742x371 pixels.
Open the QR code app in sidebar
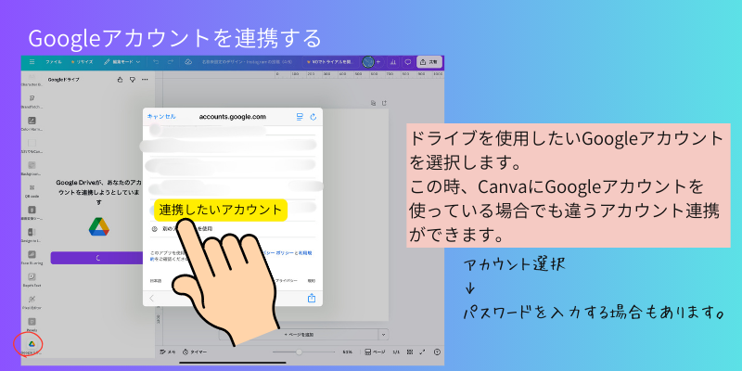(32, 191)
